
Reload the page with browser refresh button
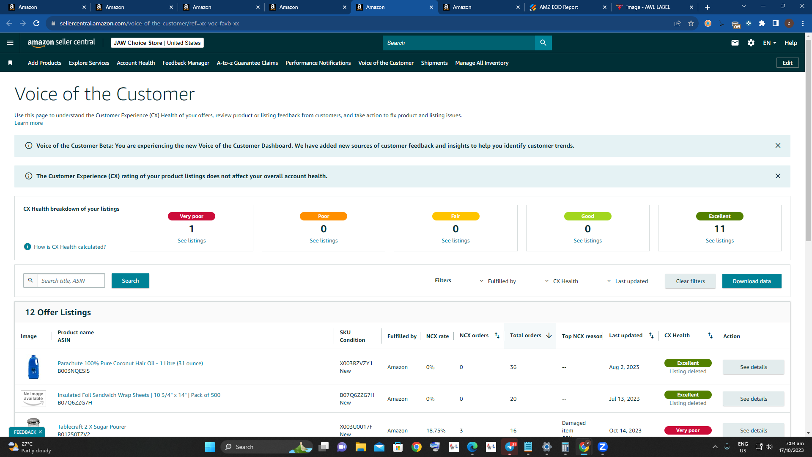pyautogui.click(x=36, y=23)
